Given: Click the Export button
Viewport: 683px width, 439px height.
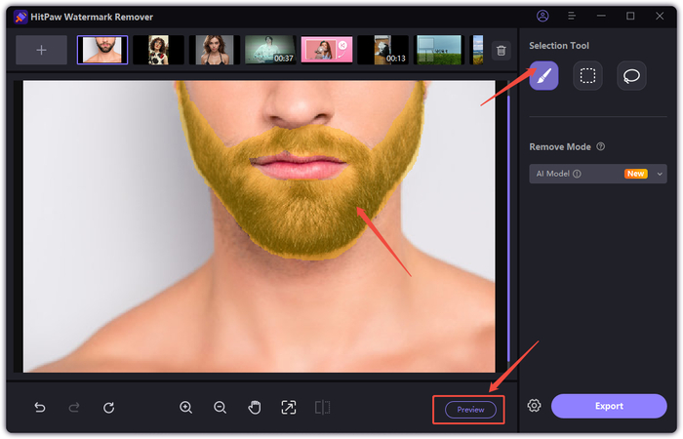Looking at the screenshot, I should coord(609,406).
